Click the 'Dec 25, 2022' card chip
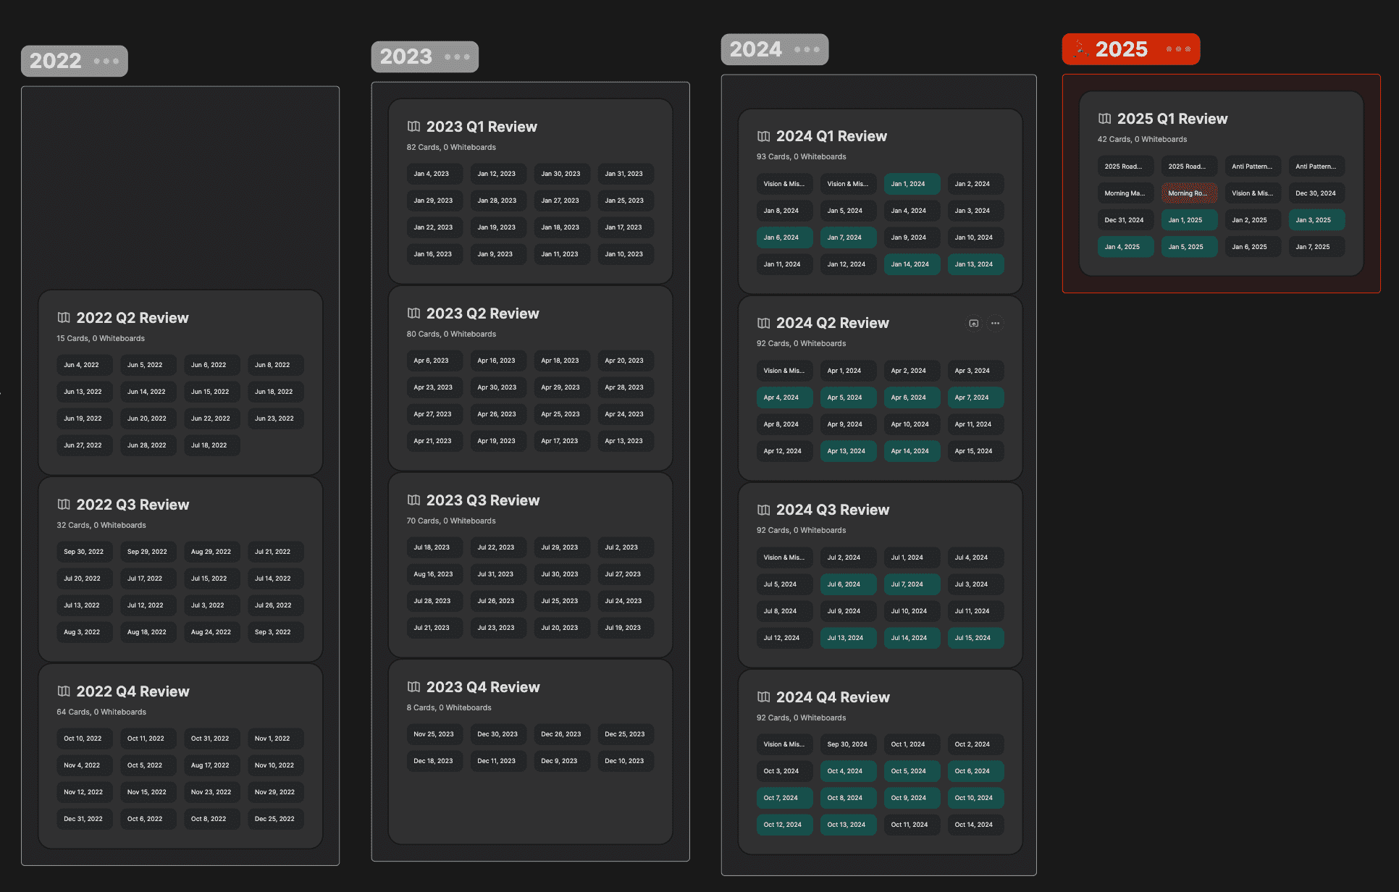This screenshot has height=892, width=1399. [x=276, y=819]
